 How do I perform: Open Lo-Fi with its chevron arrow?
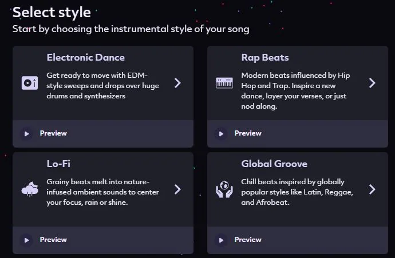point(177,189)
